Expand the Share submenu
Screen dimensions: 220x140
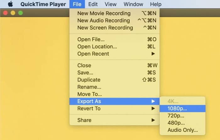click(x=114, y=120)
